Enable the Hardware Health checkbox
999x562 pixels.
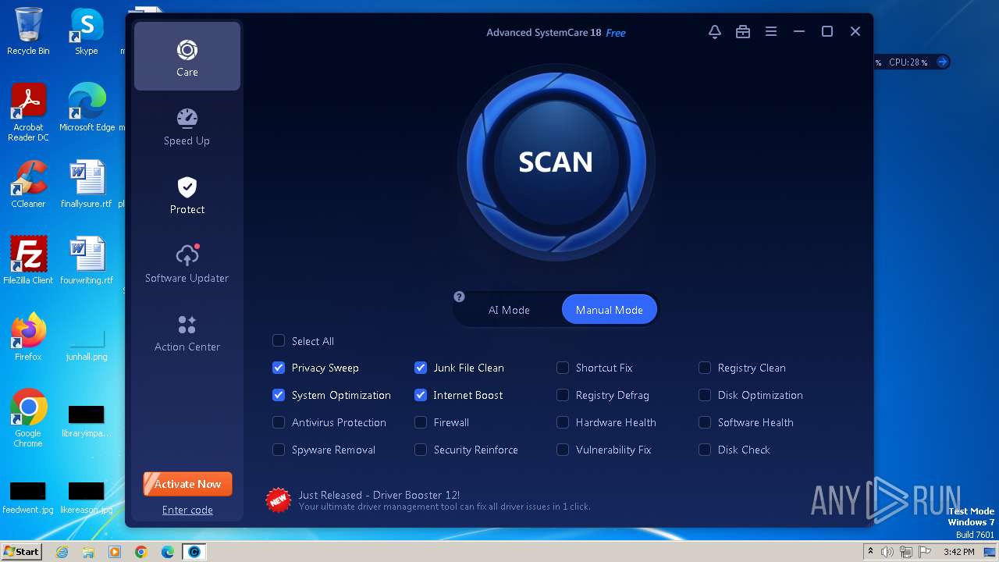coord(563,421)
